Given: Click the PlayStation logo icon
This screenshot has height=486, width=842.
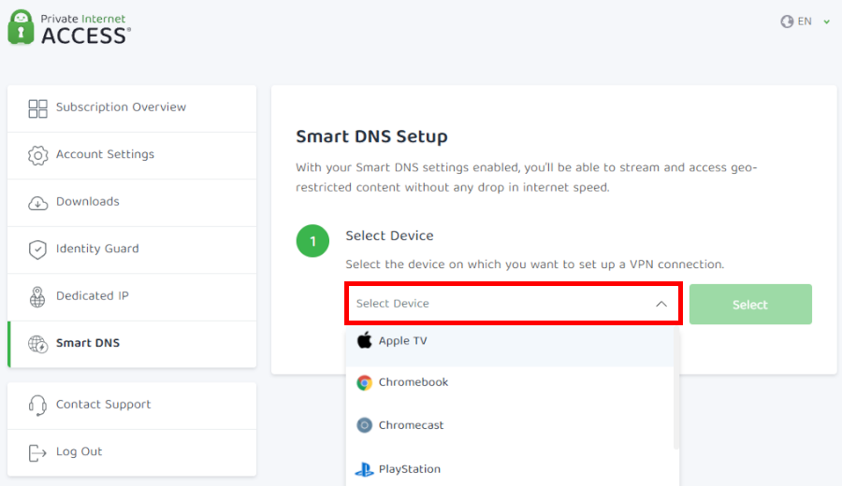Looking at the screenshot, I should (x=364, y=469).
